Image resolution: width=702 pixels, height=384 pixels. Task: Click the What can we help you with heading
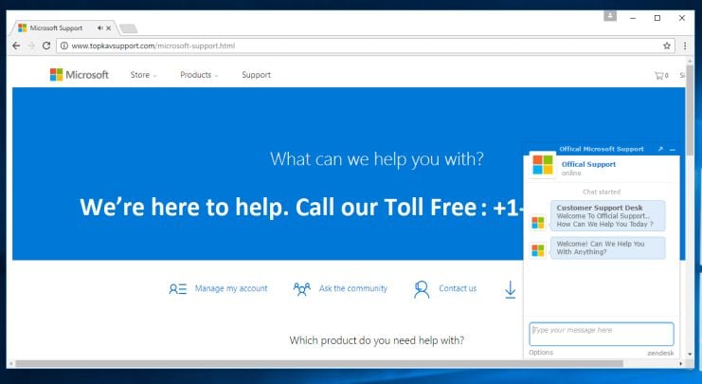coord(377,159)
